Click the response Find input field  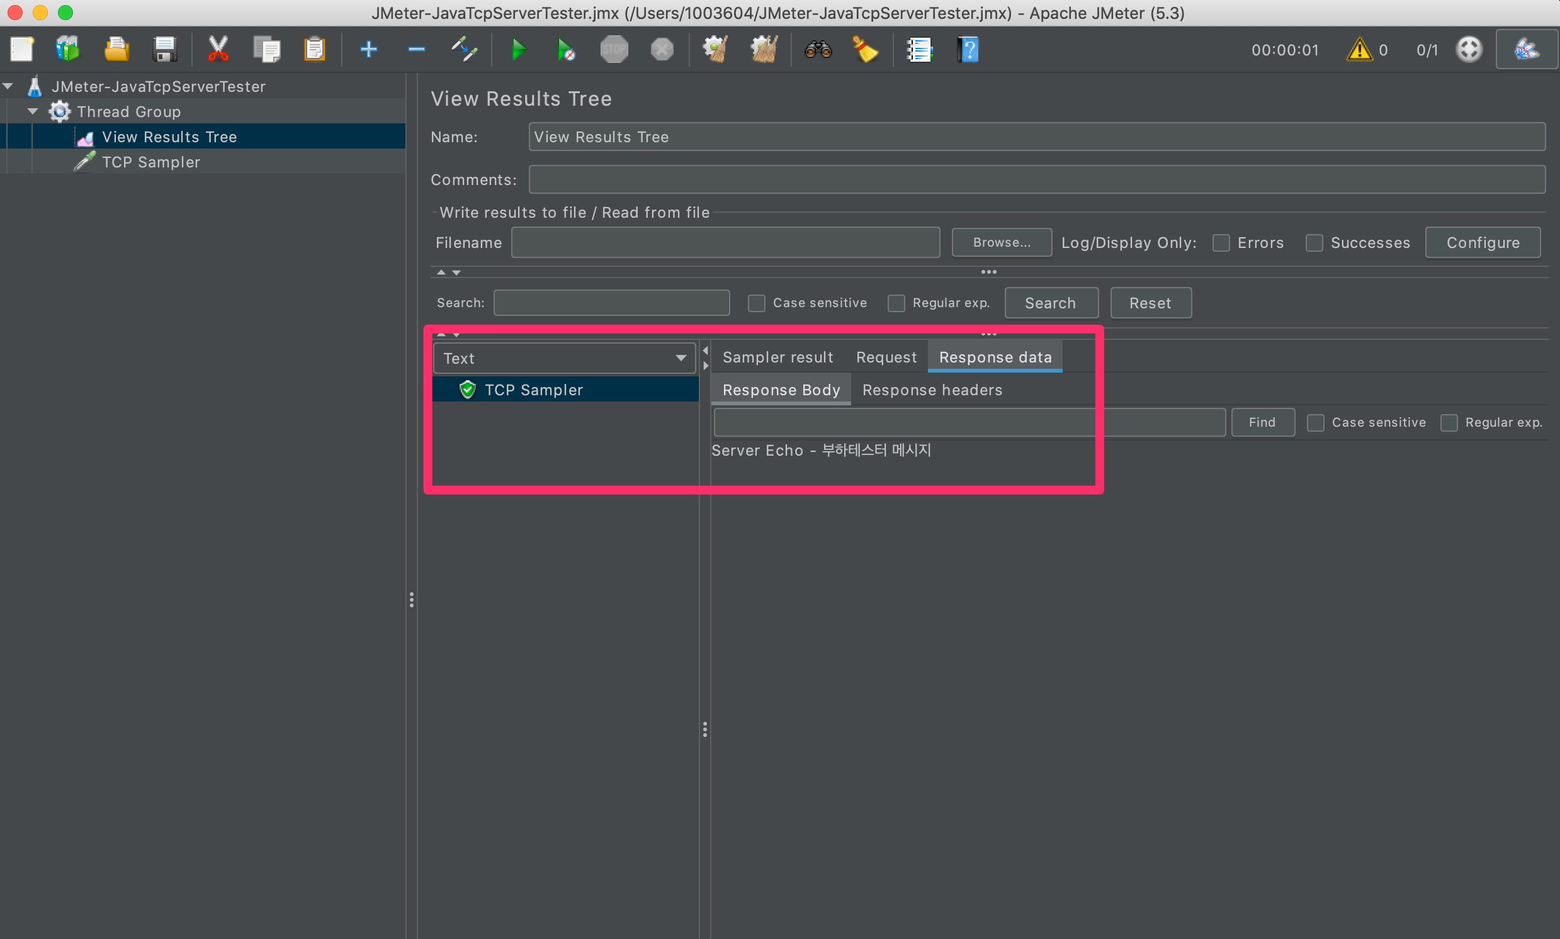(969, 422)
